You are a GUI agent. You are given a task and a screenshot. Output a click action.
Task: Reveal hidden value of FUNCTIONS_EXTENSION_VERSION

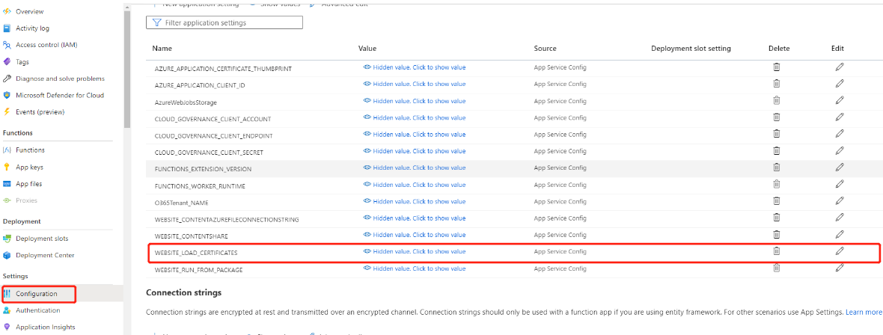tap(415, 167)
